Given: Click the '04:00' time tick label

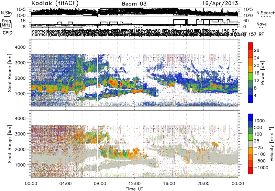Looking at the screenshot, I should [x=65, y=184].
